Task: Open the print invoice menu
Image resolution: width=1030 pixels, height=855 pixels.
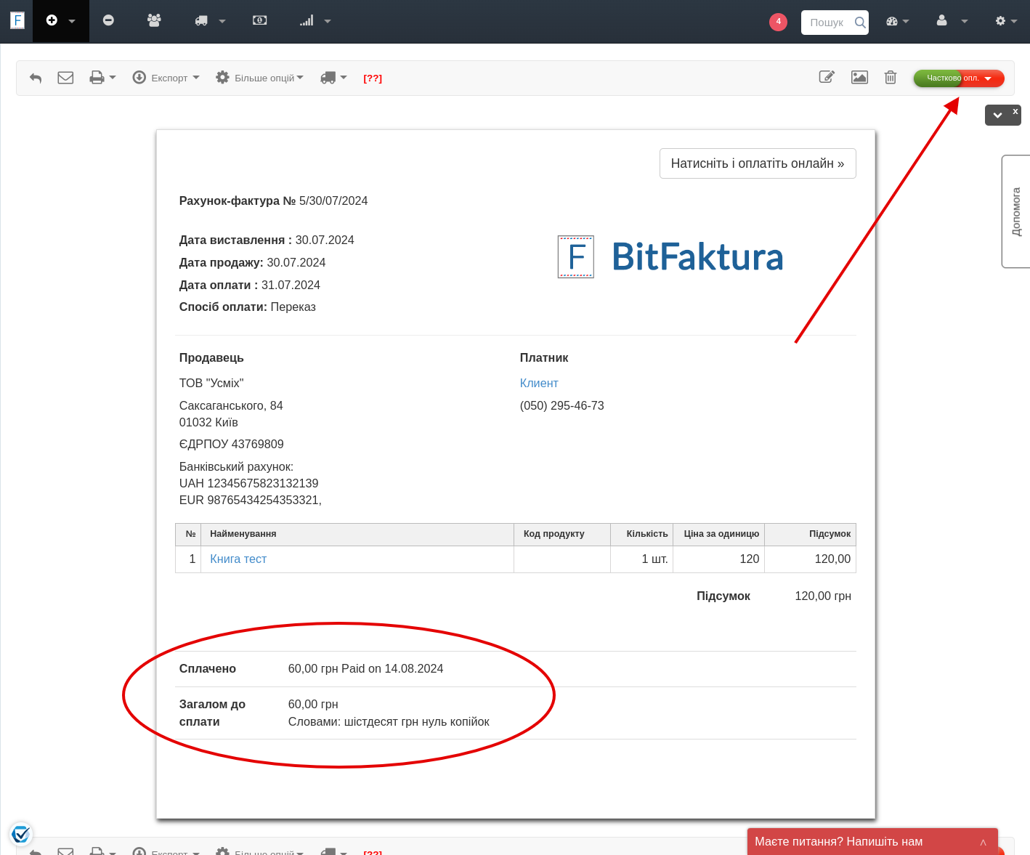Action: (x=102, y=78)
